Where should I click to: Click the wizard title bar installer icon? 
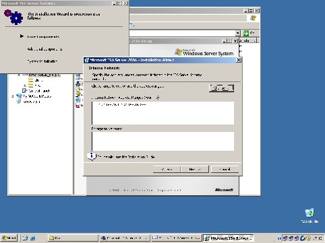(x=87, y=60)
